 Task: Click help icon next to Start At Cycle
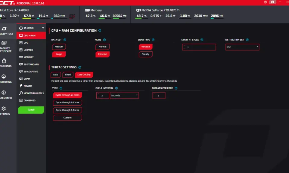(x=202, y=40)
